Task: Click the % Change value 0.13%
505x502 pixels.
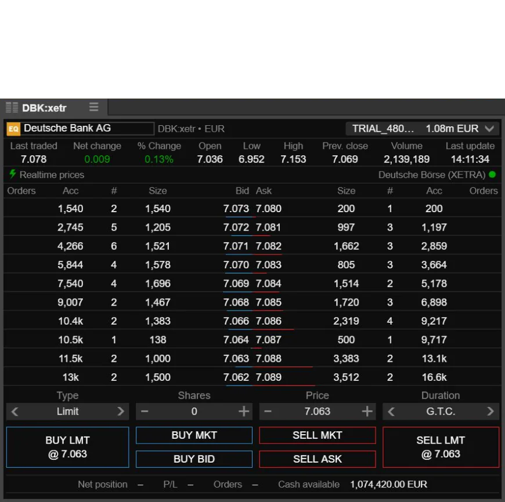Action: 159,159
